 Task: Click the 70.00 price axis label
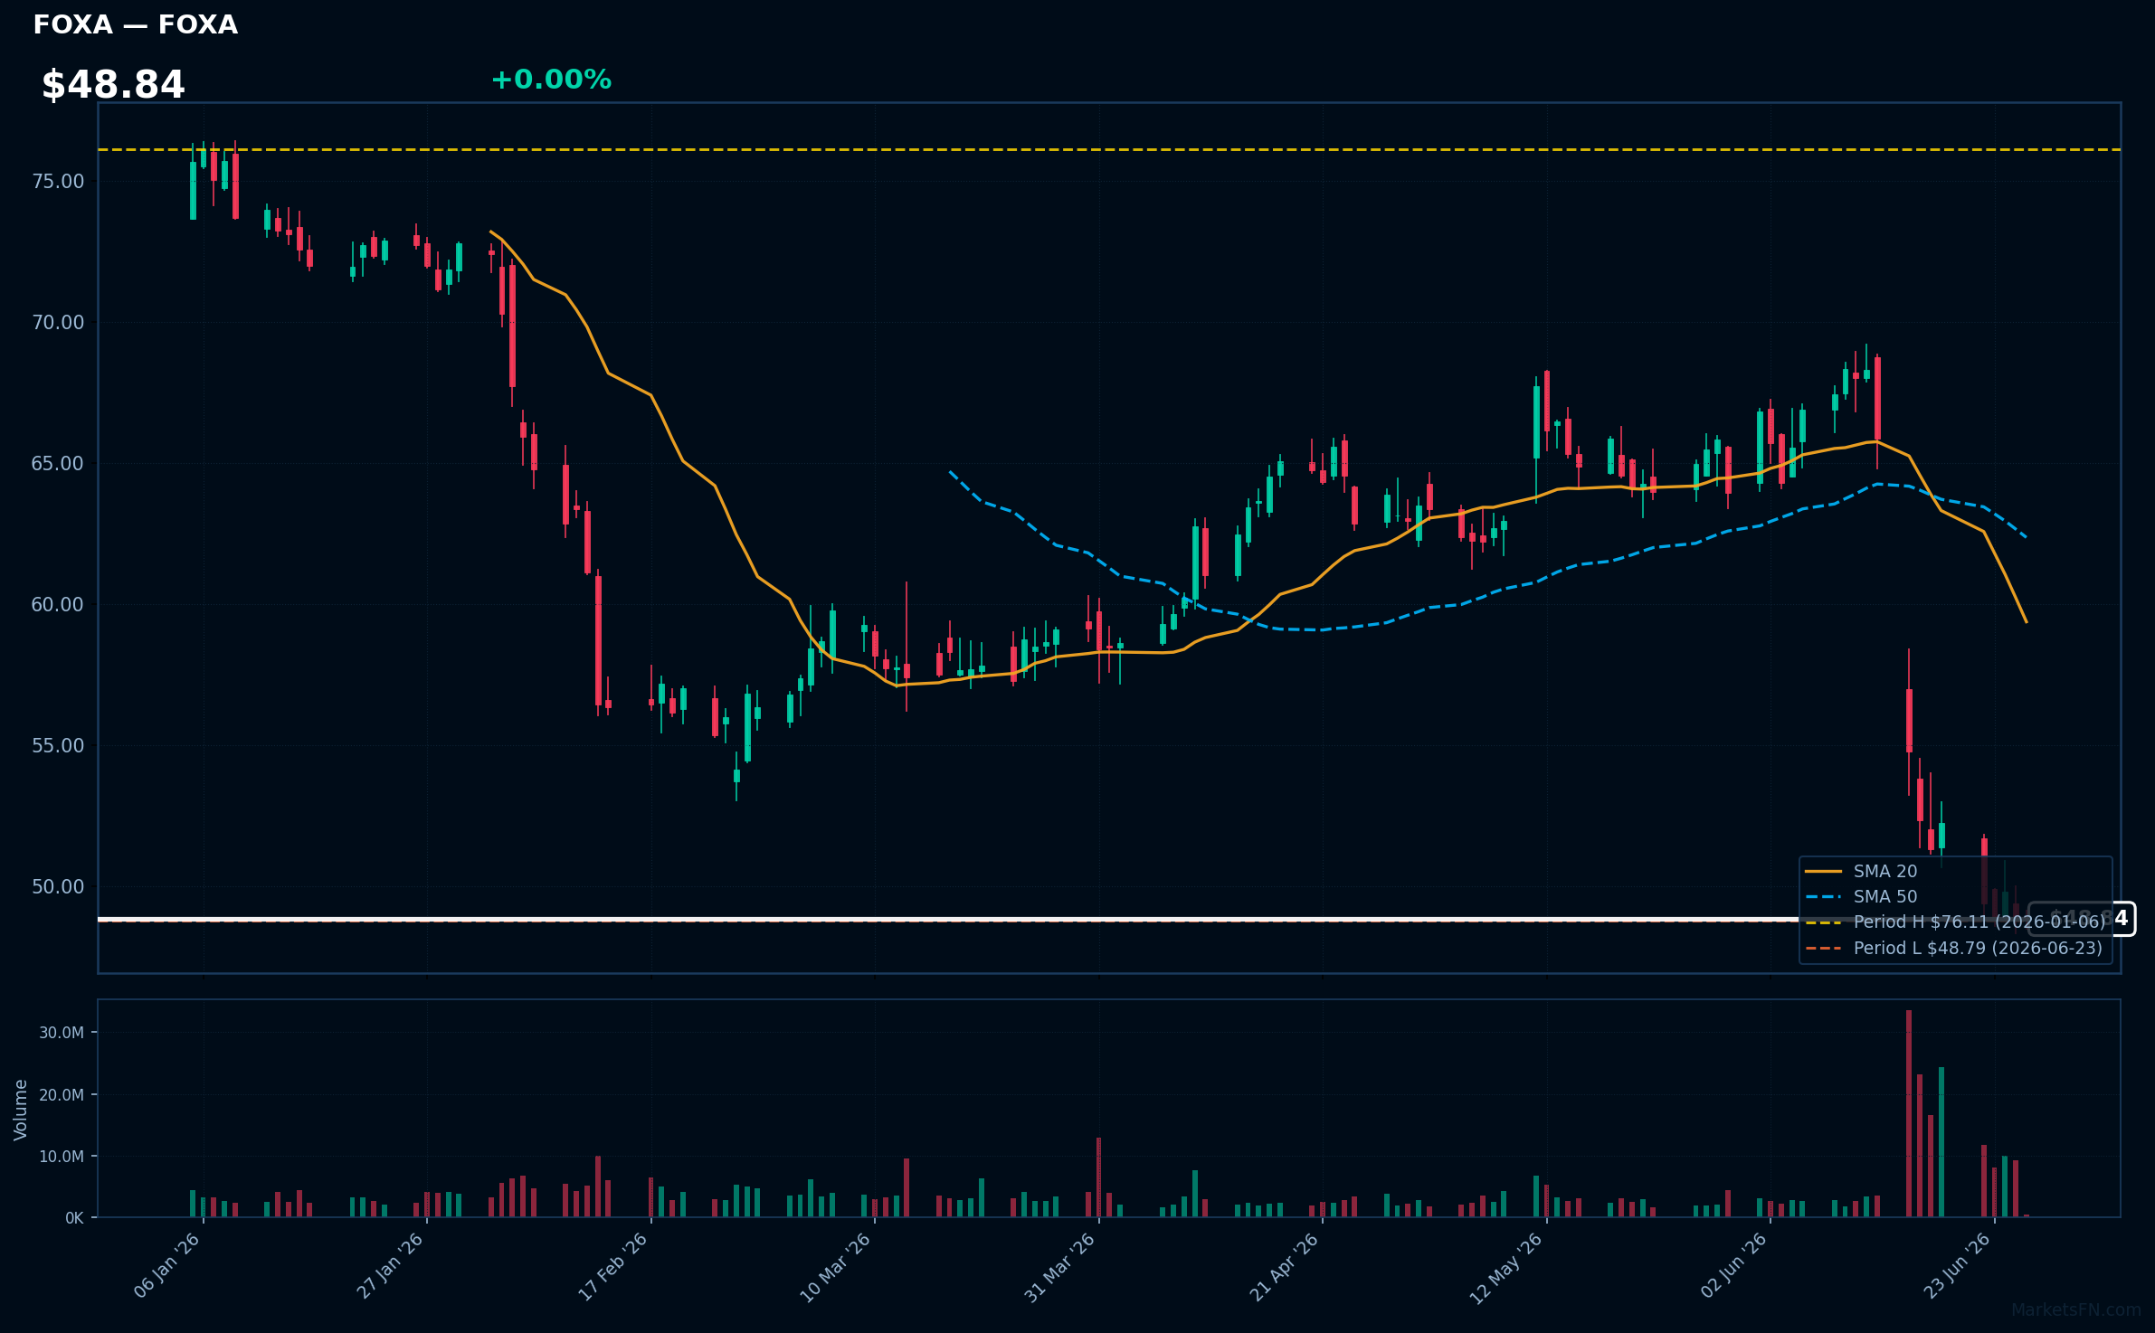(x=58, y=323)
